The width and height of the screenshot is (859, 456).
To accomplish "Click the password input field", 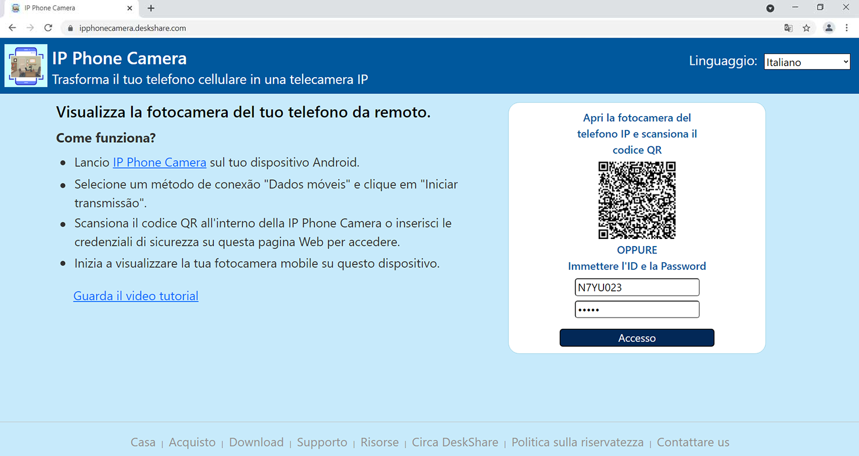I will click(637, 309).
